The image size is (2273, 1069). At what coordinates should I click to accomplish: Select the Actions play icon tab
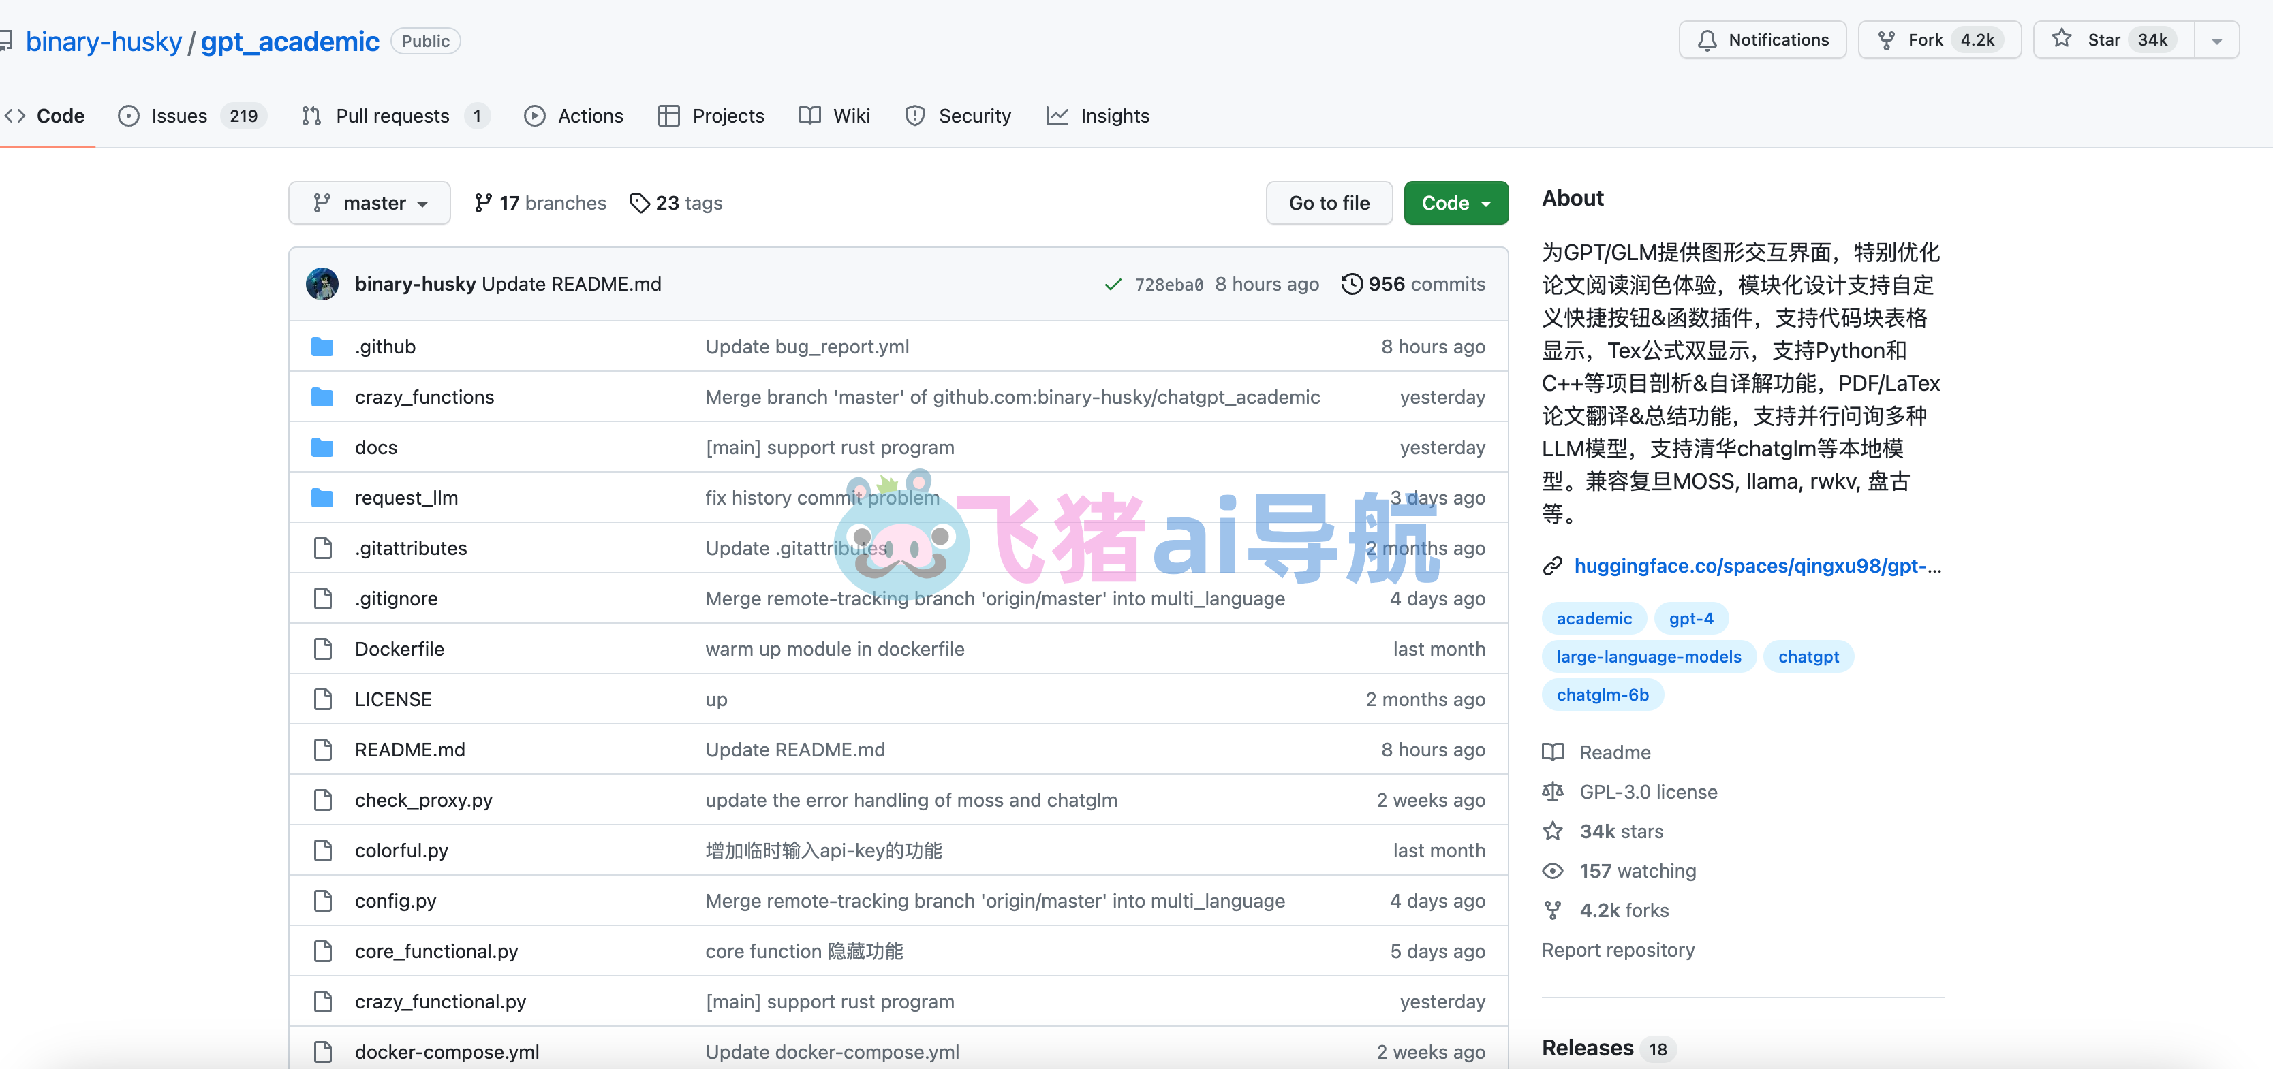pyautogui.click(x=536, y=116)
